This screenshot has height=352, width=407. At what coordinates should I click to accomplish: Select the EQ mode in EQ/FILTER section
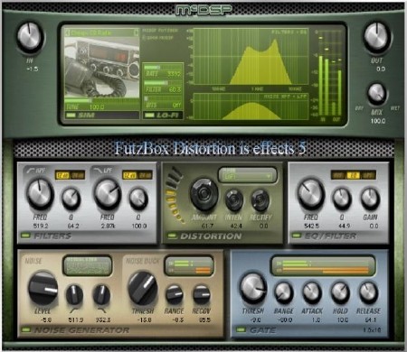[353, 175]
